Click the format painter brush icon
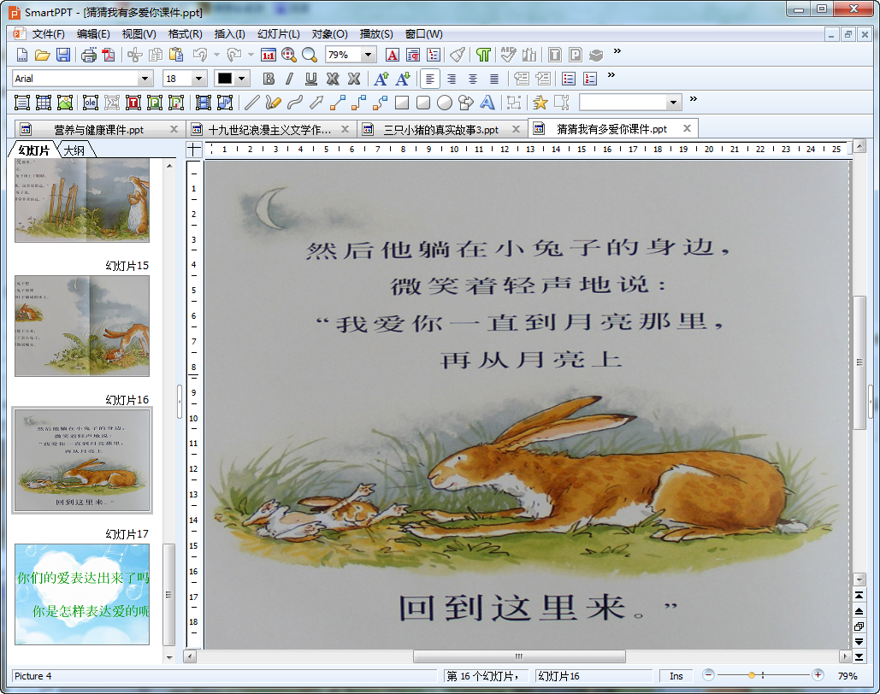 [458, 55]
